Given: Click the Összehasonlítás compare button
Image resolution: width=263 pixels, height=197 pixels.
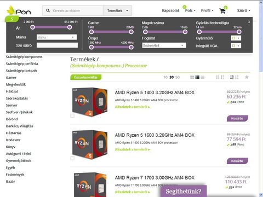Looking at the screenshot, I should pos(85,77).
